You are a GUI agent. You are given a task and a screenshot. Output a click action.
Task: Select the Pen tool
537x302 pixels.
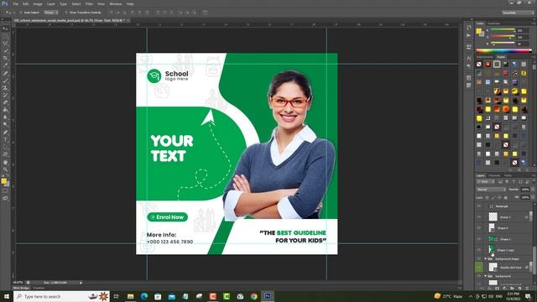(x=5, y=133)
